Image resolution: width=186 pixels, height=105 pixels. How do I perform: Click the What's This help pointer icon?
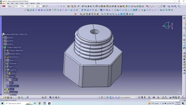27,97
